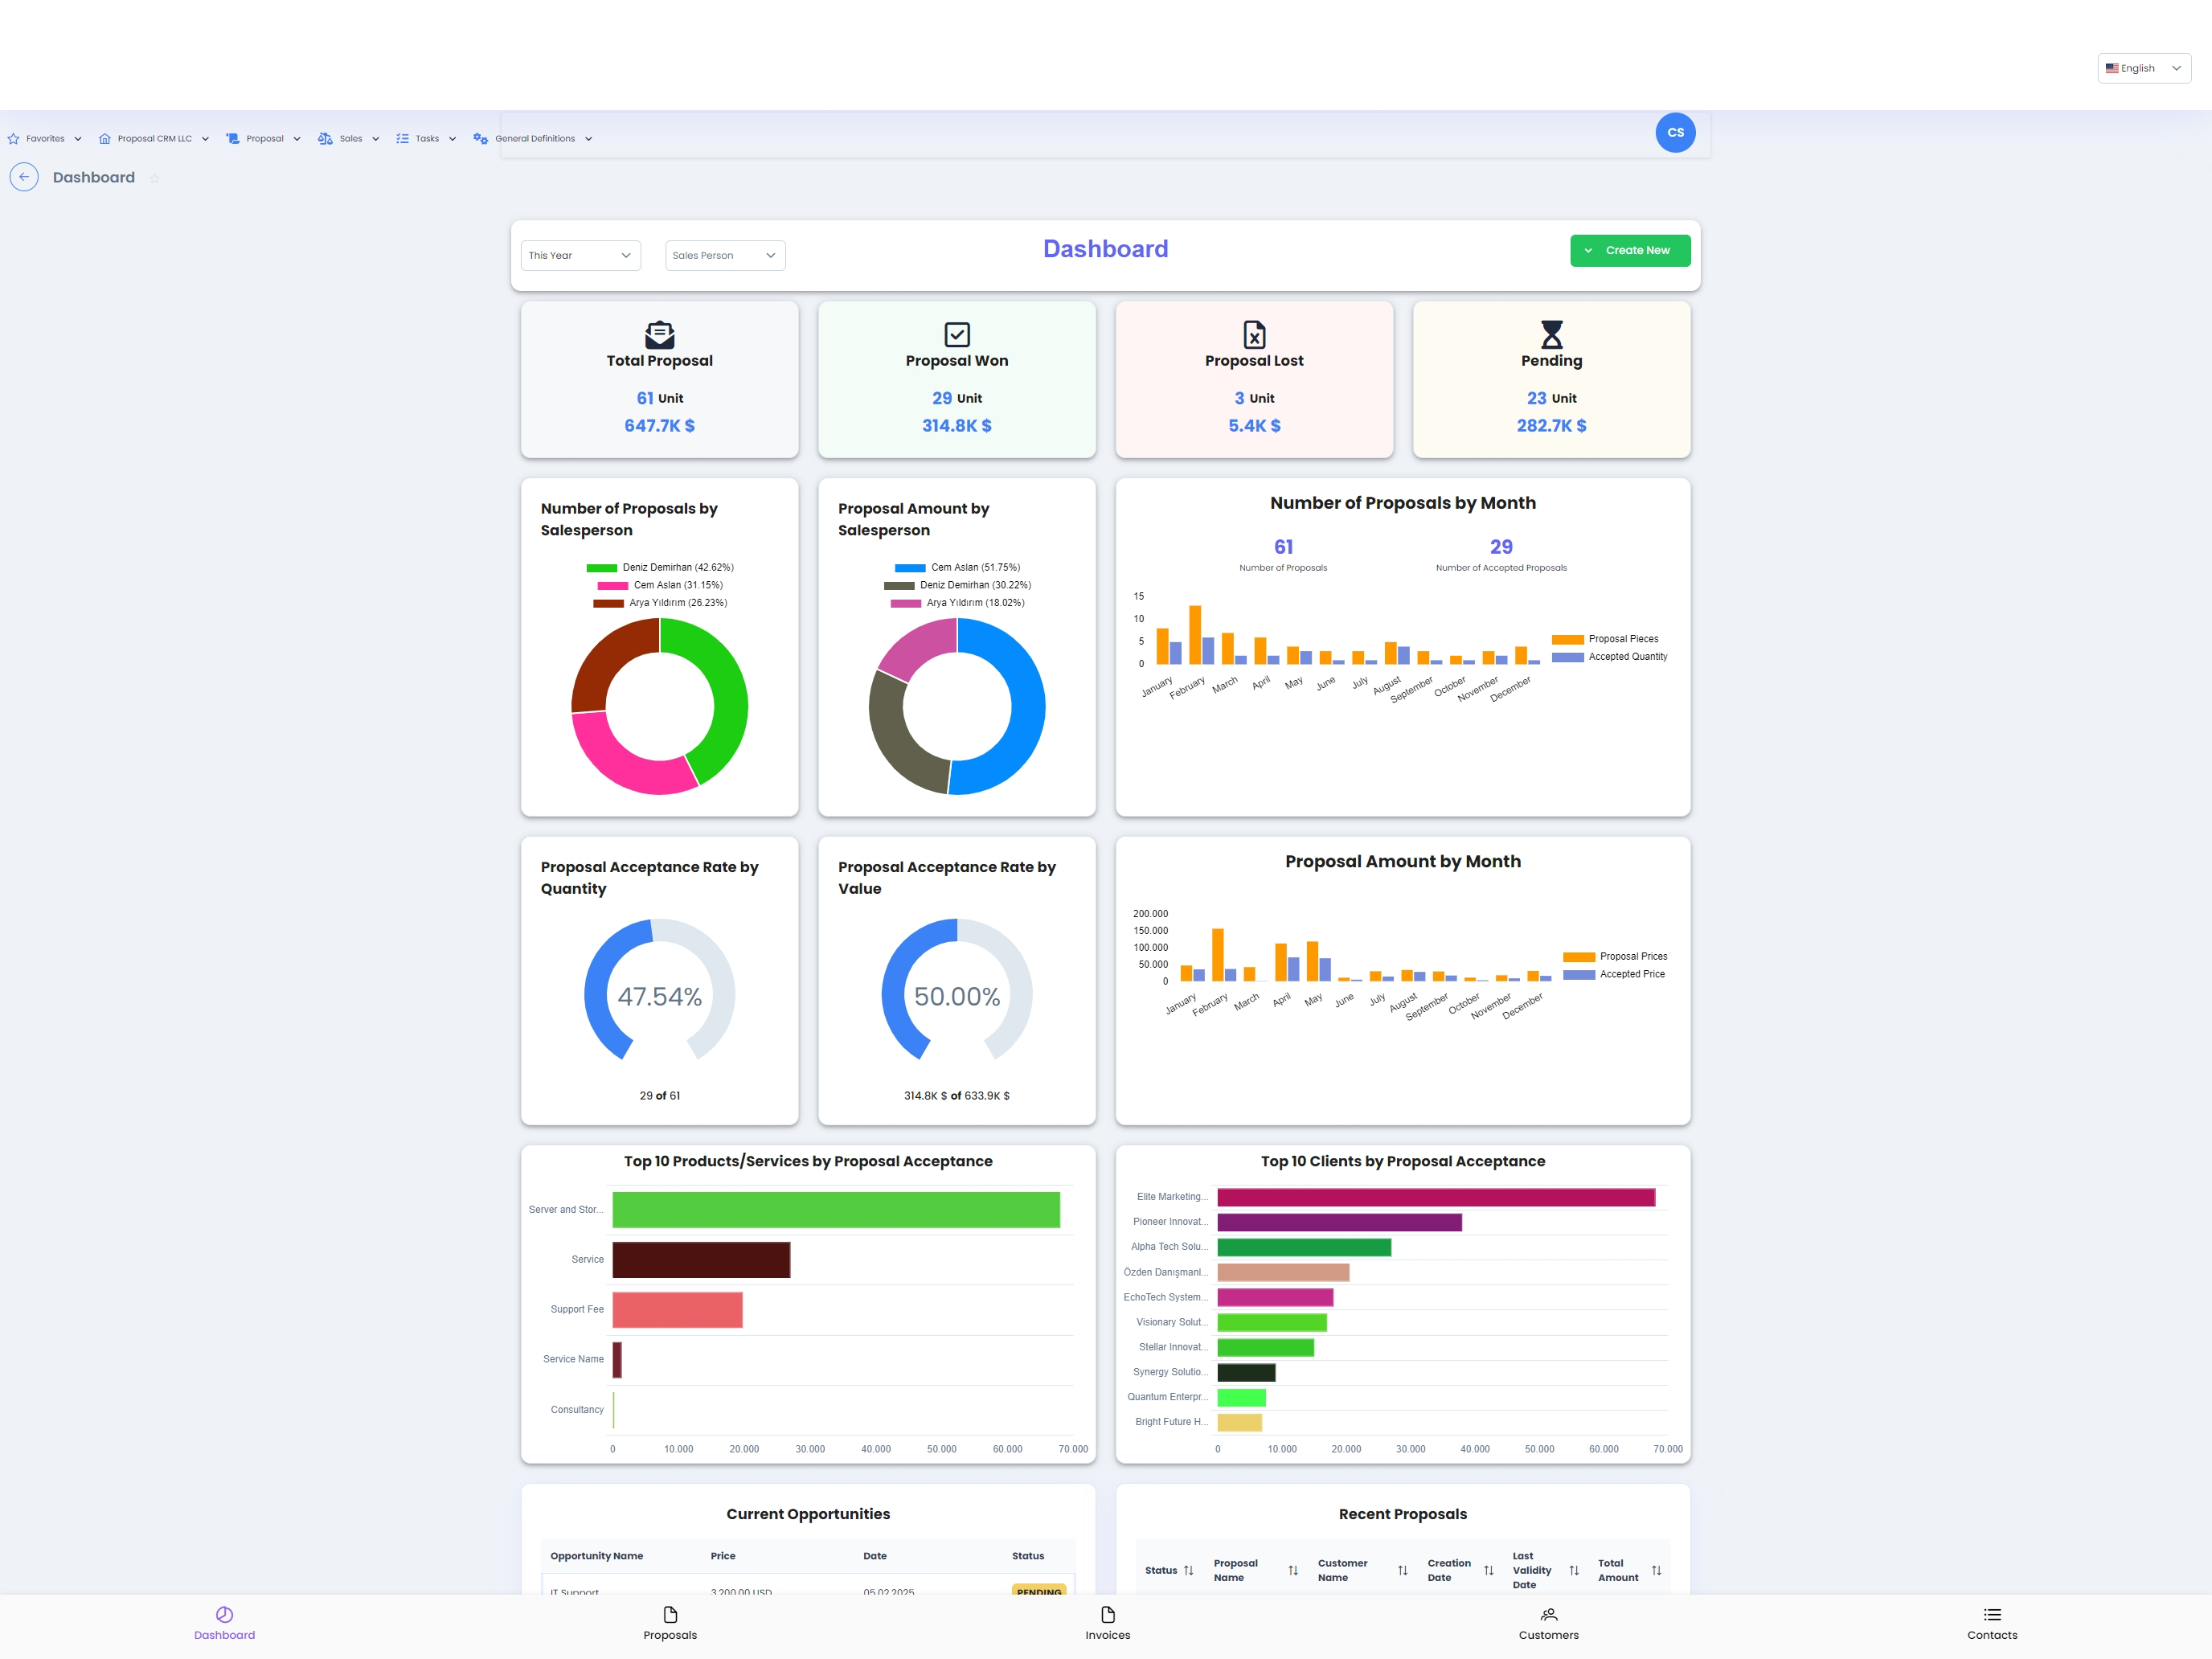
Task: Click the Support Fee bar
Action: point(677,1310)
